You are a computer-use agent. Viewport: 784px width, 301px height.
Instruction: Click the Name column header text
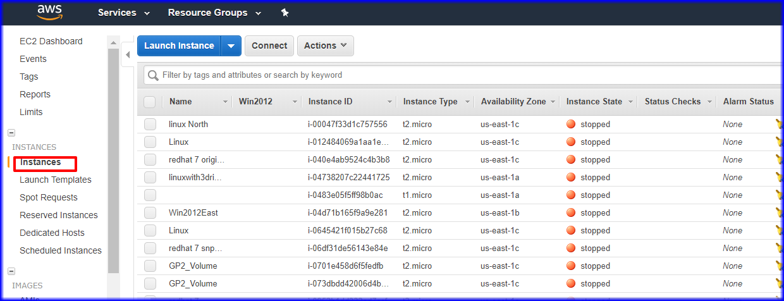(181, 102)
